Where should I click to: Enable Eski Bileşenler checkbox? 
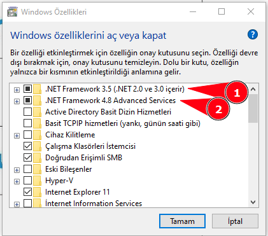click(27, 169)
